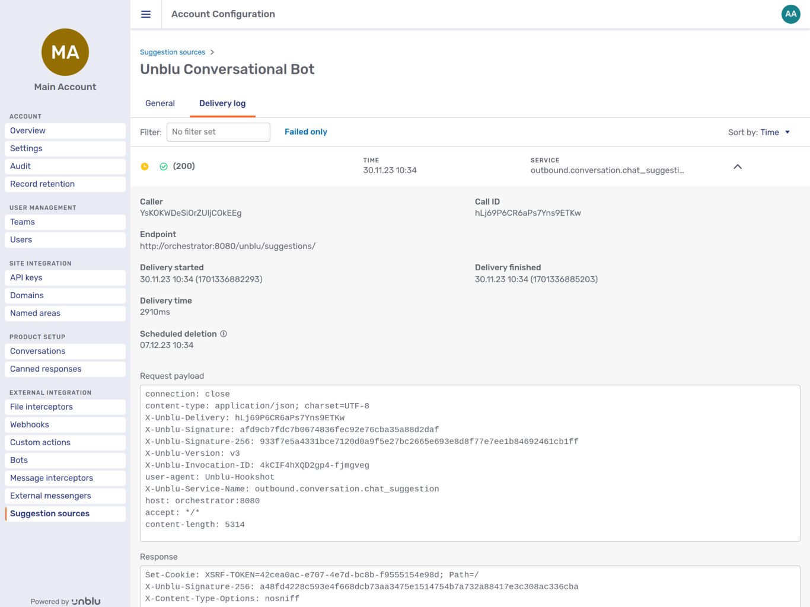Viewport: 810px width, 607px height.
Task: Click the unblu logo at sidebar bottom
Action: (86, 600)
